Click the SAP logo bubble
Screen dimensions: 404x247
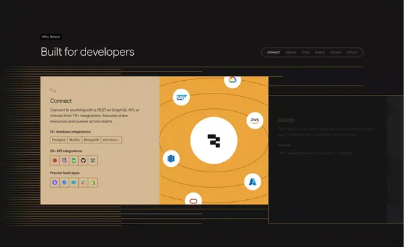tap(181, 97)
